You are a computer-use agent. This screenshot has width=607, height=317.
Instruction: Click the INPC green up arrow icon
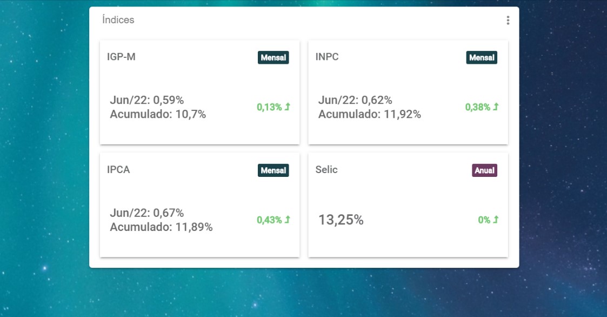pos(496,107)
